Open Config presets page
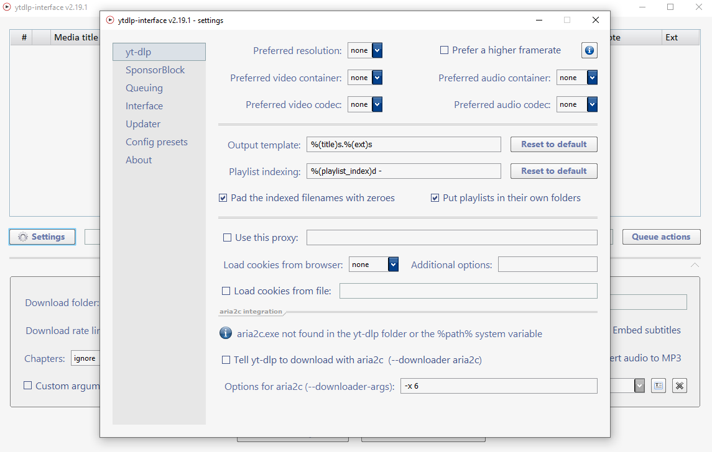This screenshot has height=452, width=712. coord(159,142)
